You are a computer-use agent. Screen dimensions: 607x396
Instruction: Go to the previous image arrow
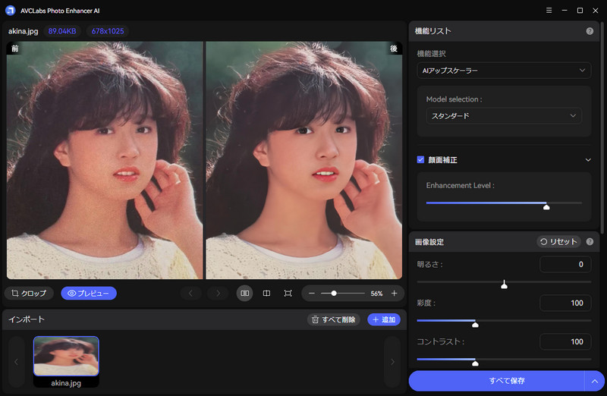click(190, 294)
